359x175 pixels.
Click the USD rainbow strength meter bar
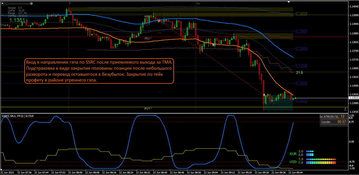coord(321,161)
